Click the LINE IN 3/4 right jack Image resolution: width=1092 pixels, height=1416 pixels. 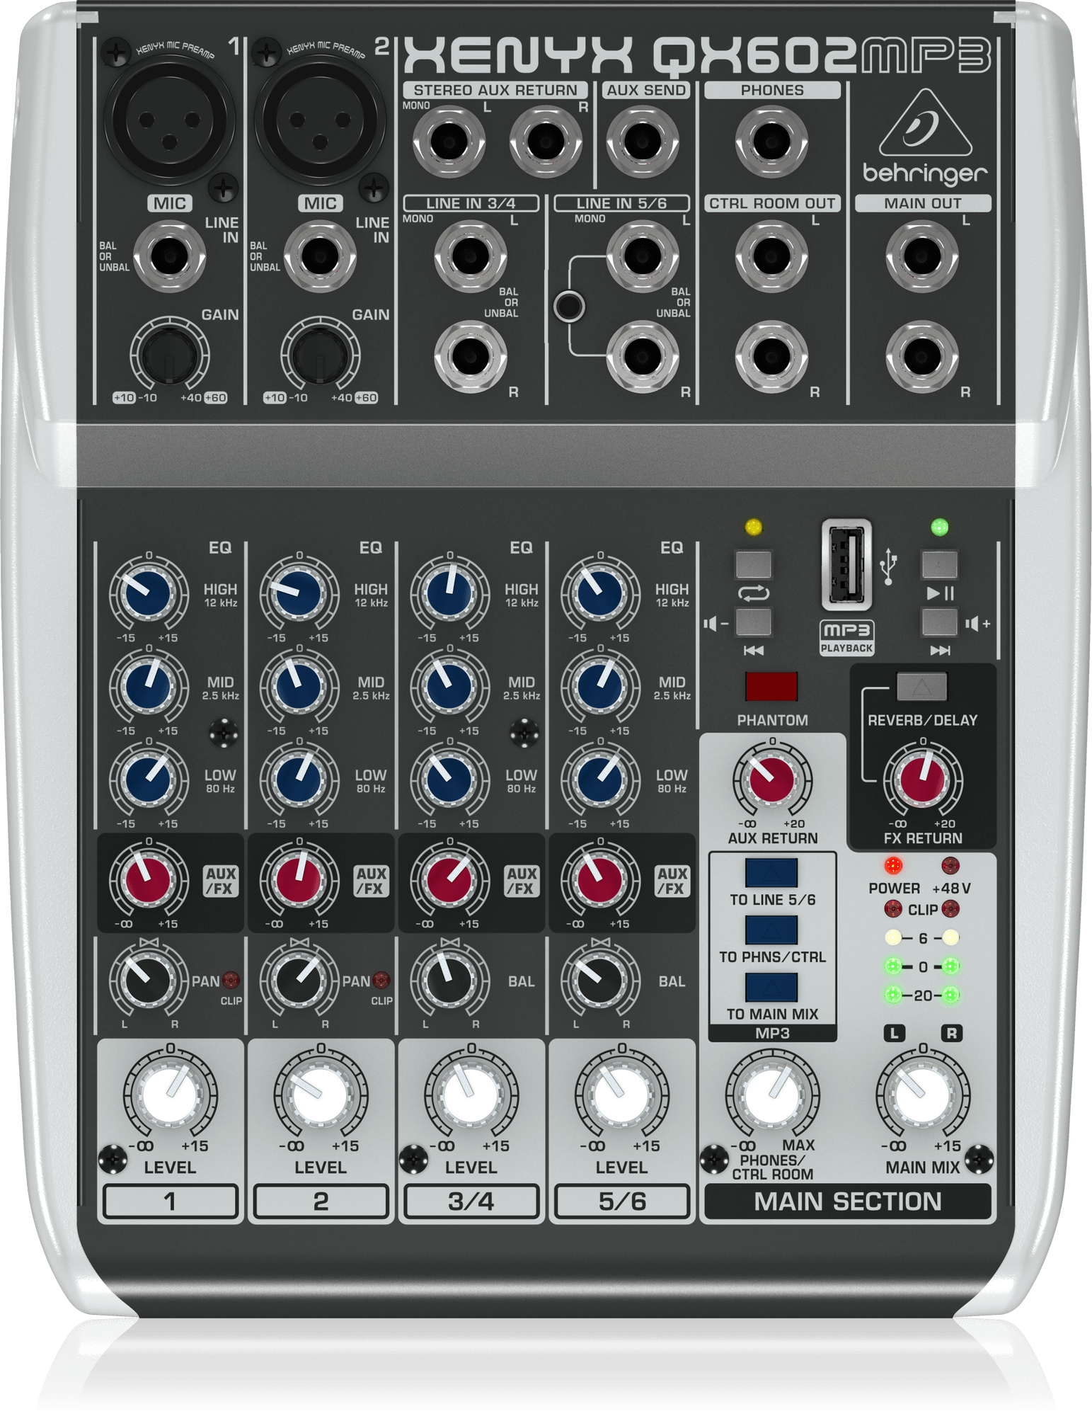(471, 355)
